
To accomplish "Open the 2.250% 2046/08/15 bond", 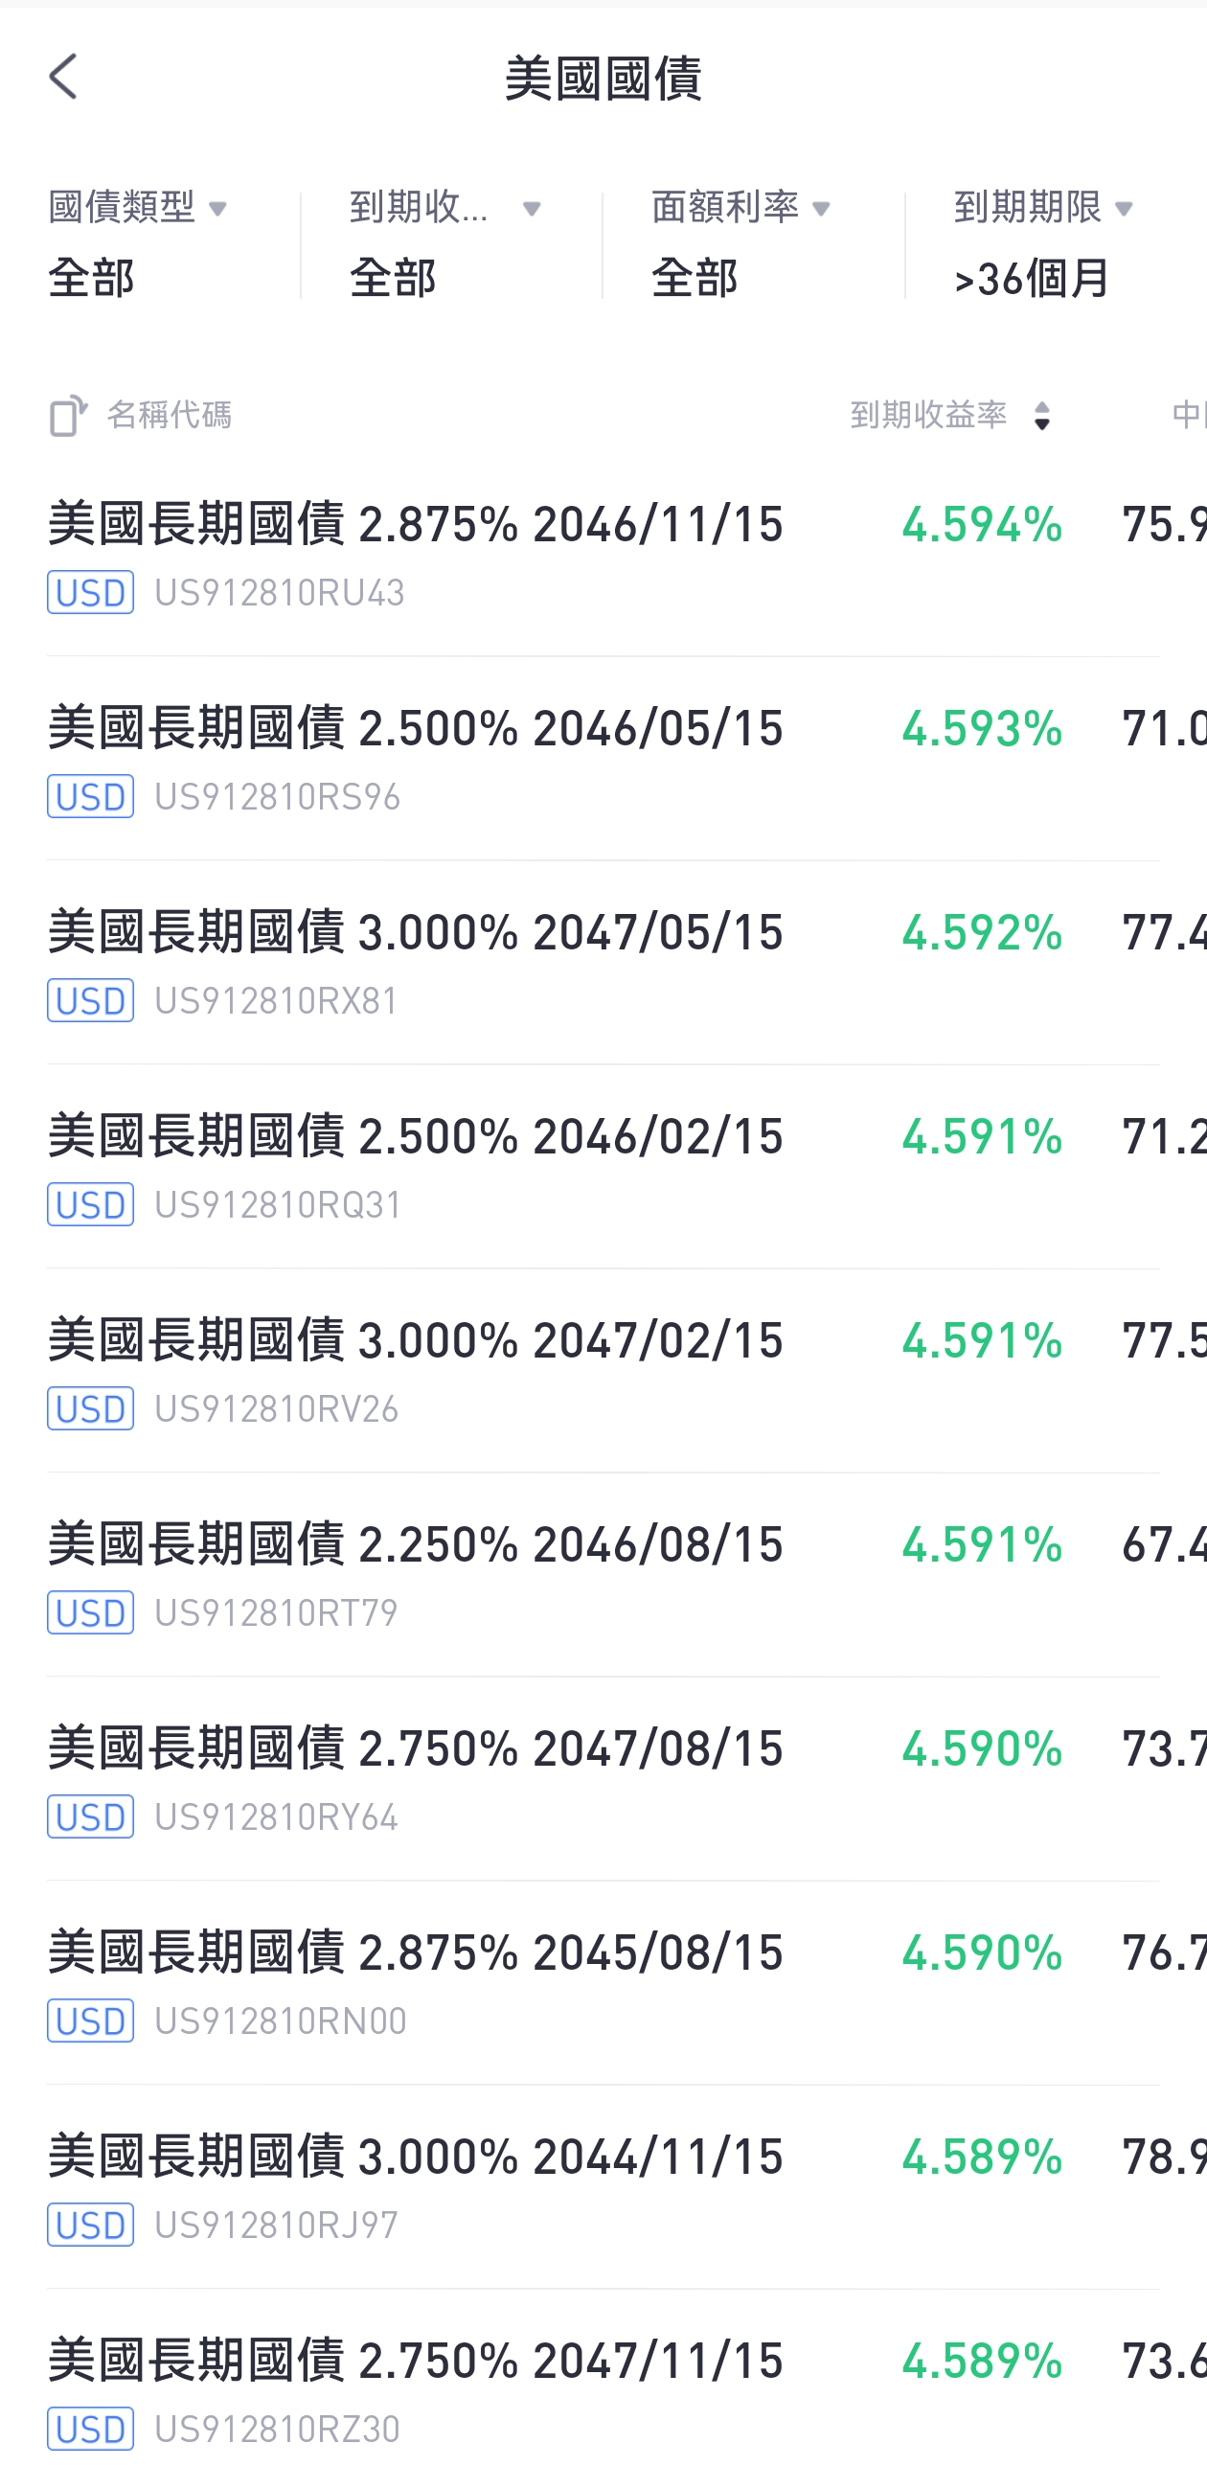I will [603, 1575].
